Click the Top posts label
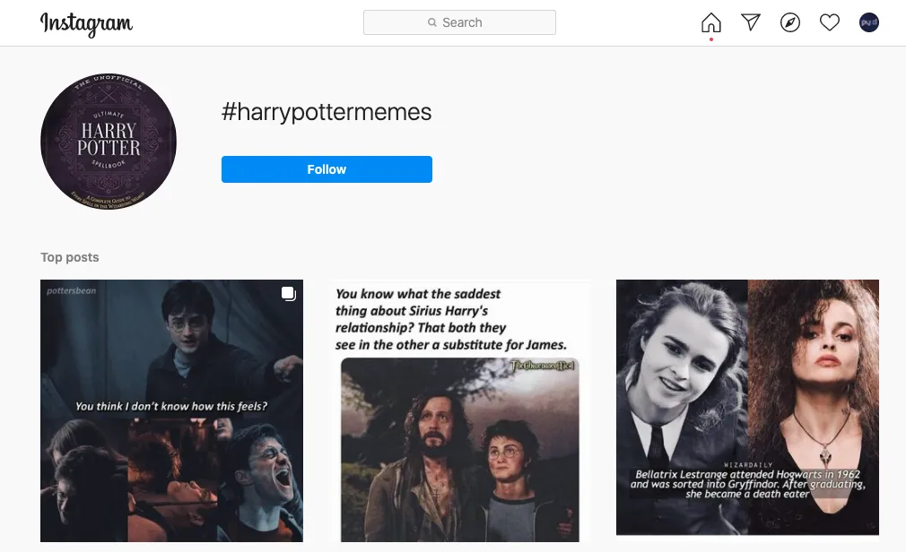Viewport: 906px width, 552px height. tap(69, 257)
